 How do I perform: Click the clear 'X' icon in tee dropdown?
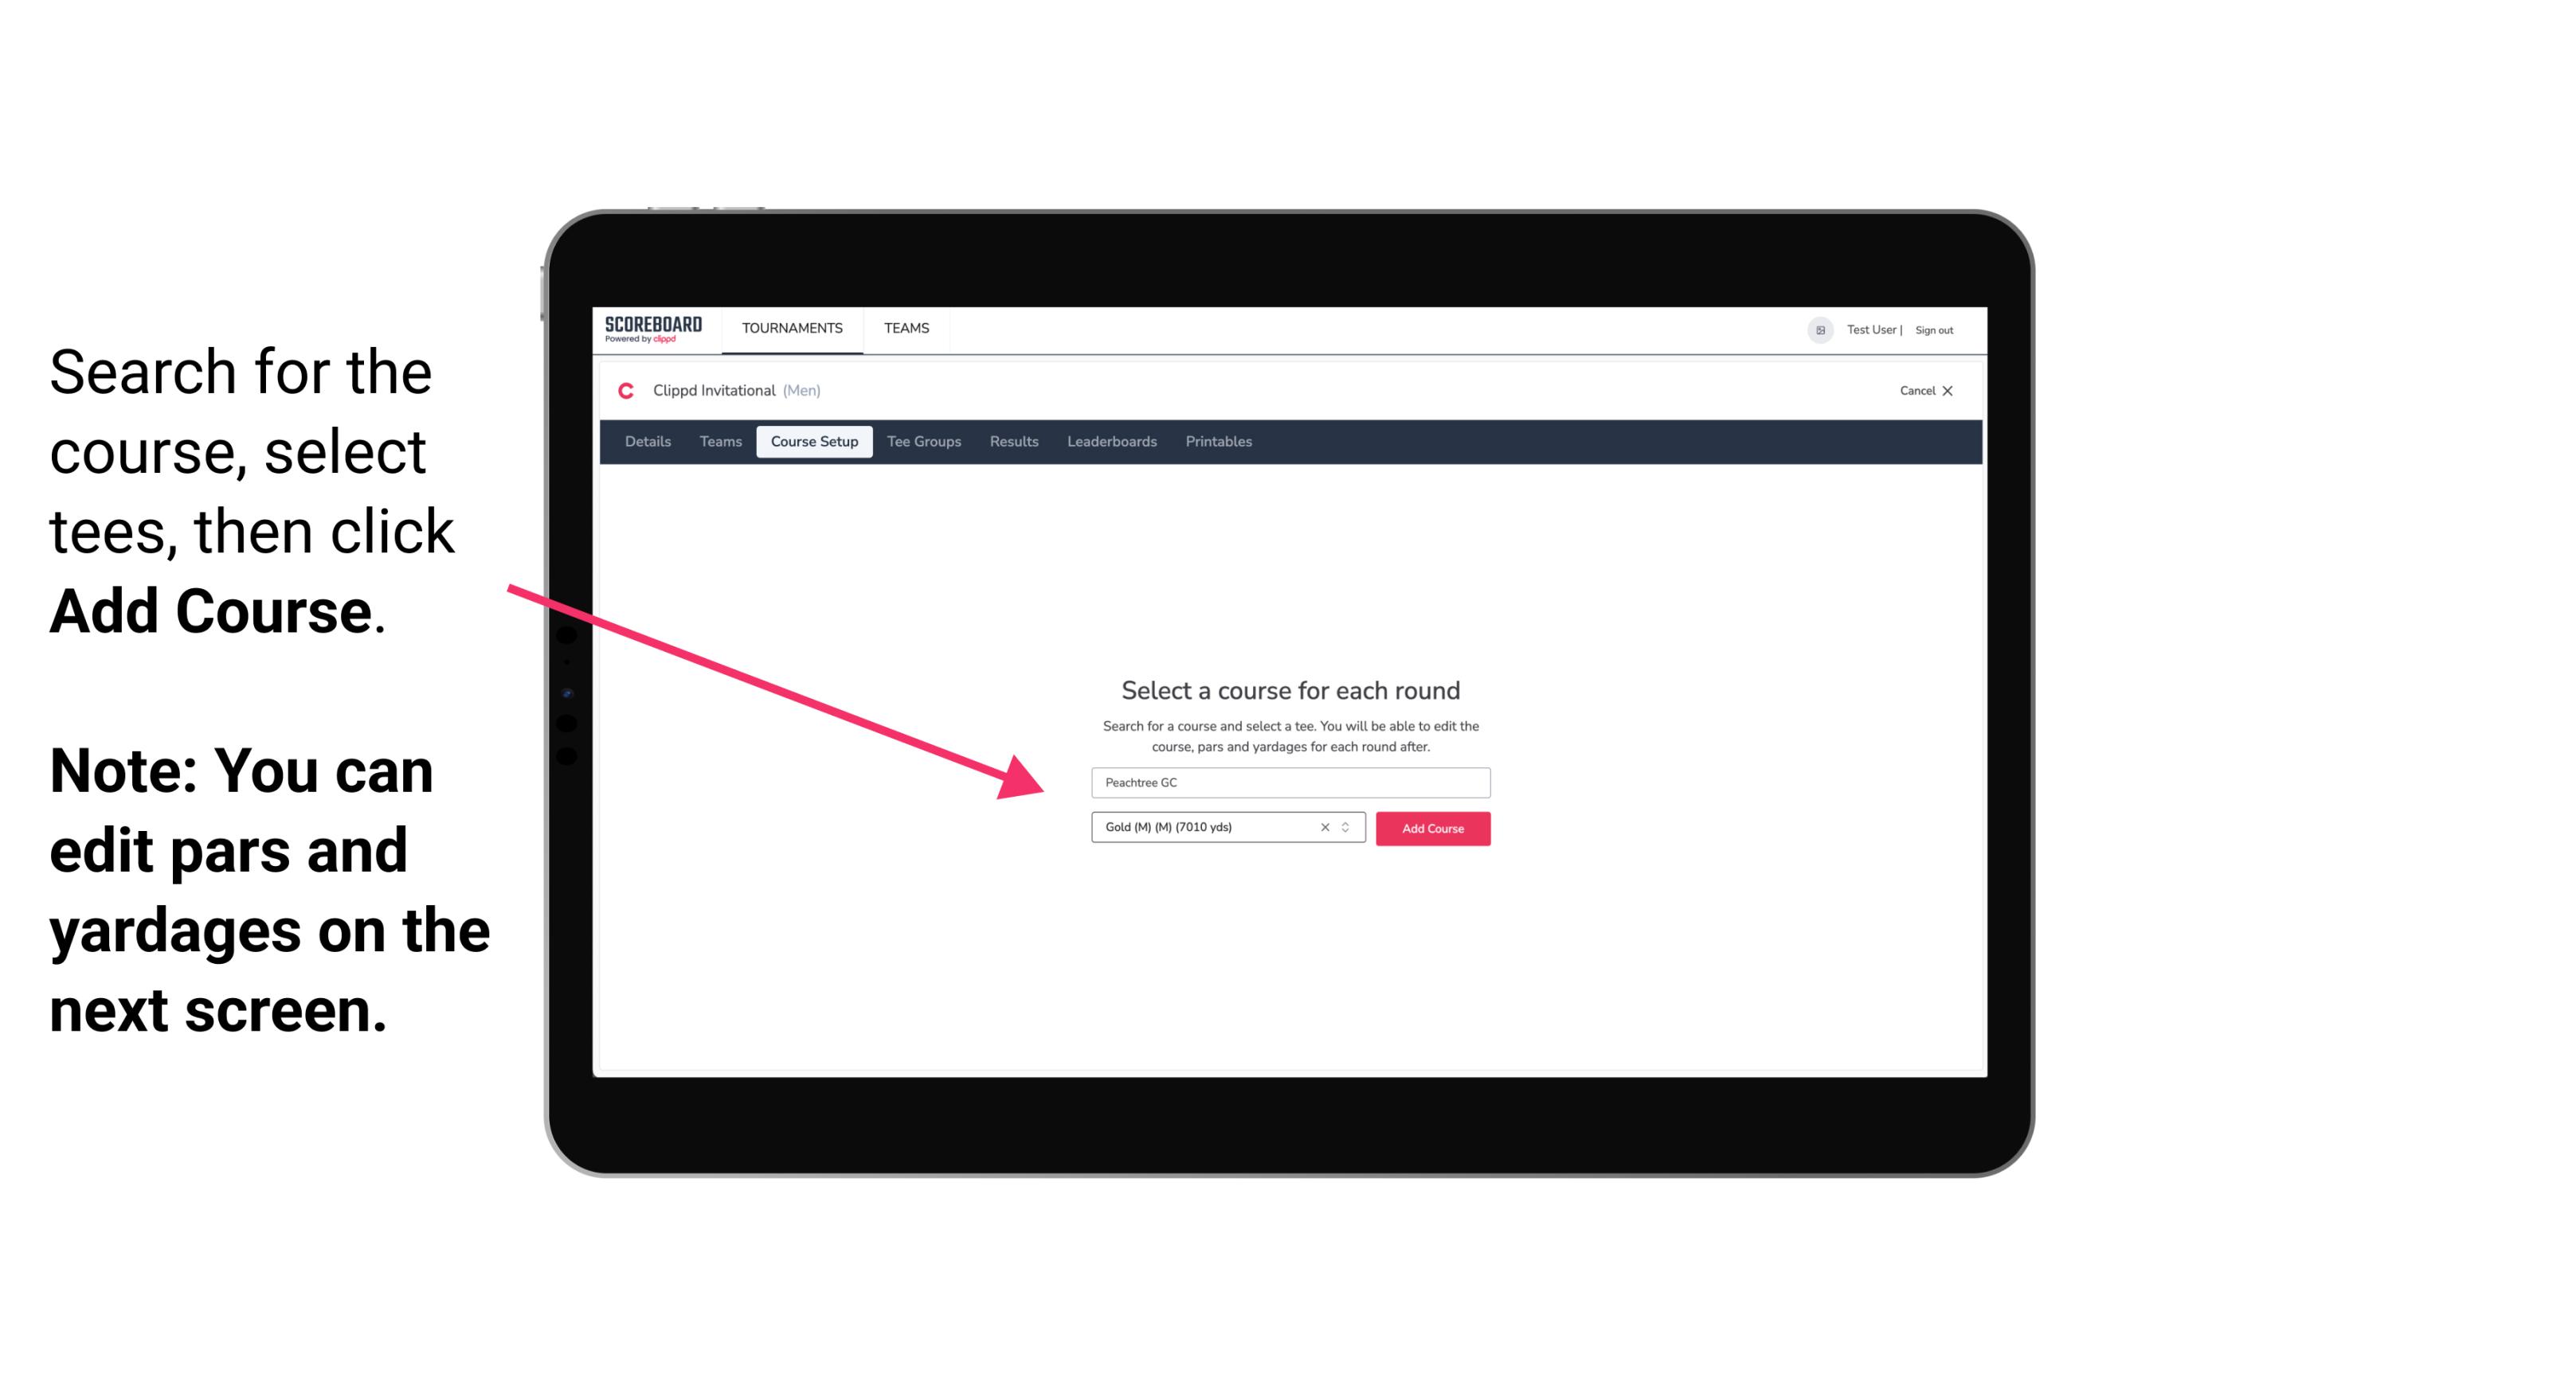pos(1325,827)
